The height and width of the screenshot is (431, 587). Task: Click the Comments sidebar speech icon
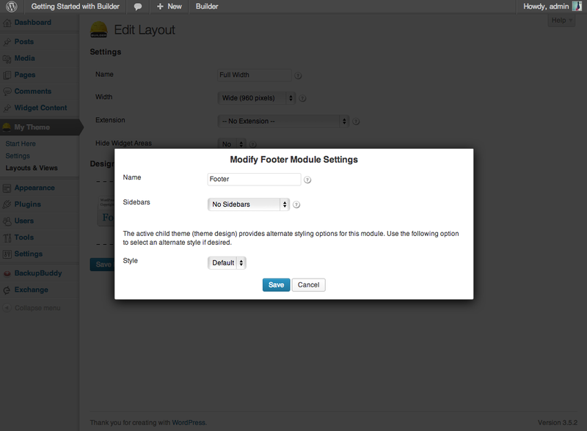tap(7, 92)
